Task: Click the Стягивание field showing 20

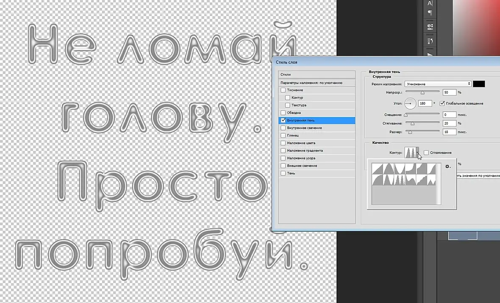Action: pyautogui.click(x=449, y=123)
